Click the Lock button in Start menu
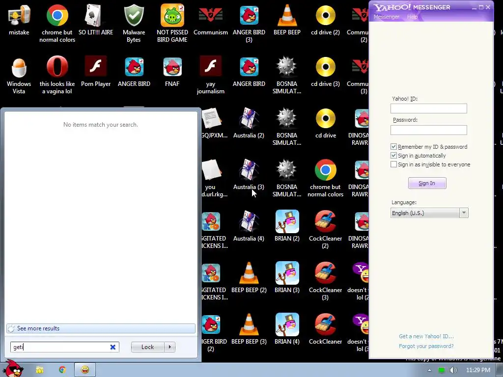This screenshot has height=377, width=503. point(147,347)
